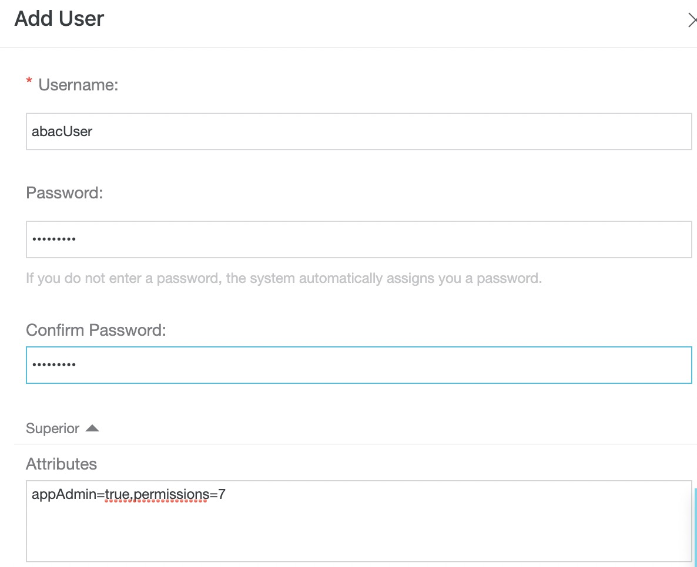Click the masked dots in Confirm Password
Image resolution: width=697 pixels, height=567 pixels.
[x=54, y=365]
